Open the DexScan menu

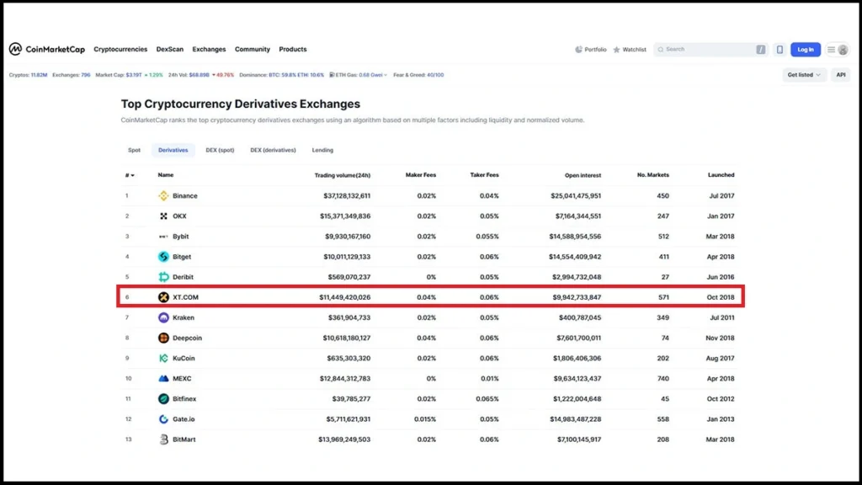170,50
